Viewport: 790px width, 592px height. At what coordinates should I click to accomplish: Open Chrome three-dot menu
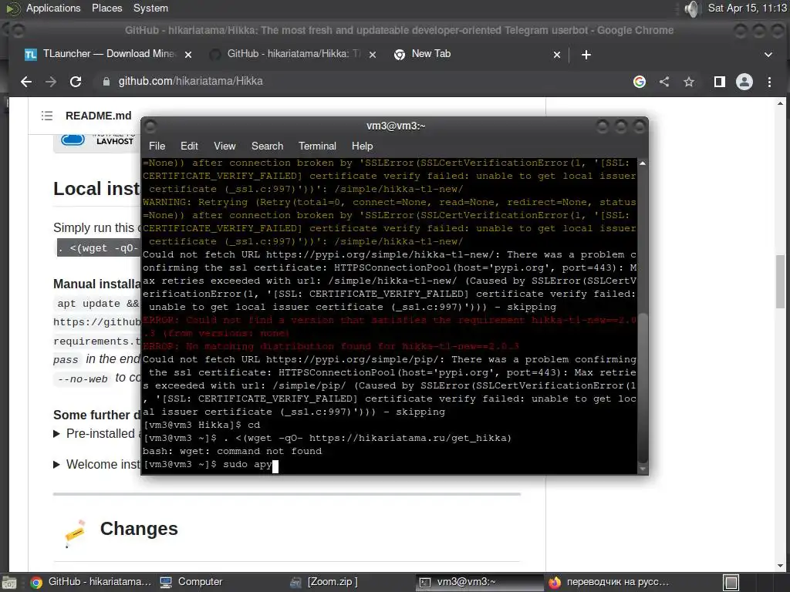pos(769,82)
